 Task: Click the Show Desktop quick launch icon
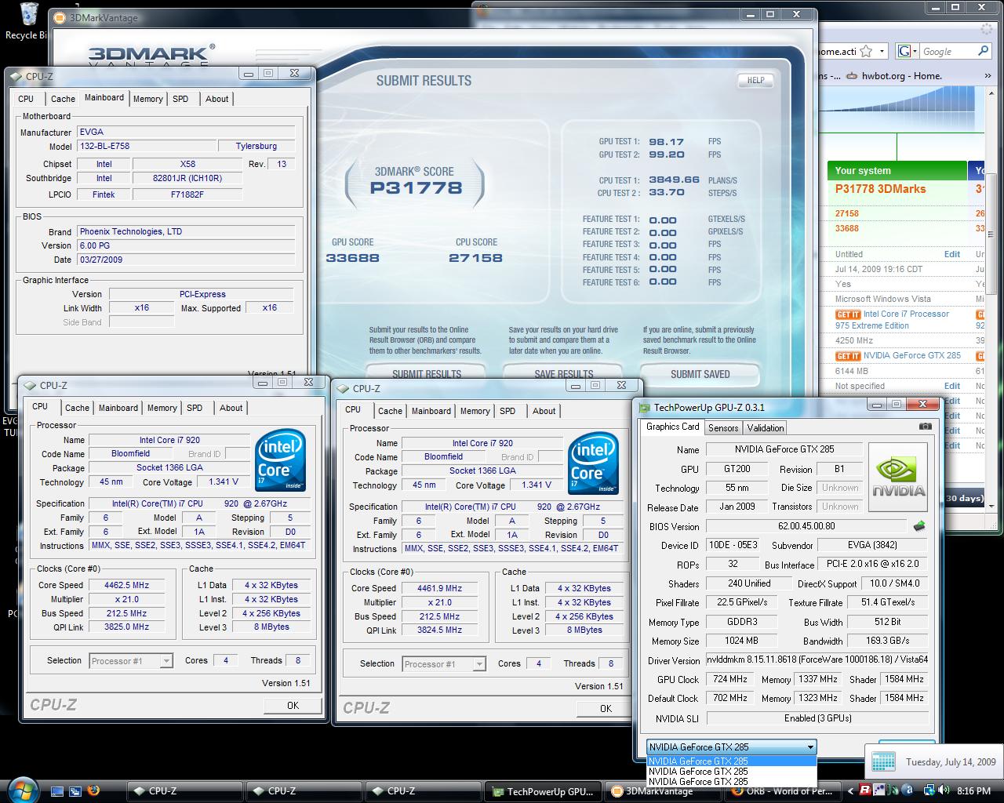pyautogui.click(x=56, y=790)
